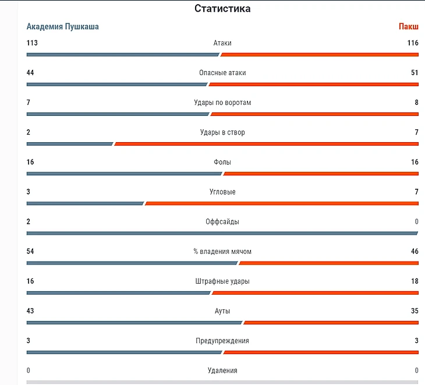This screenshot has height=385, width=425.
Task: Click the Удаления stat label
Action: (x=222, y=370)
